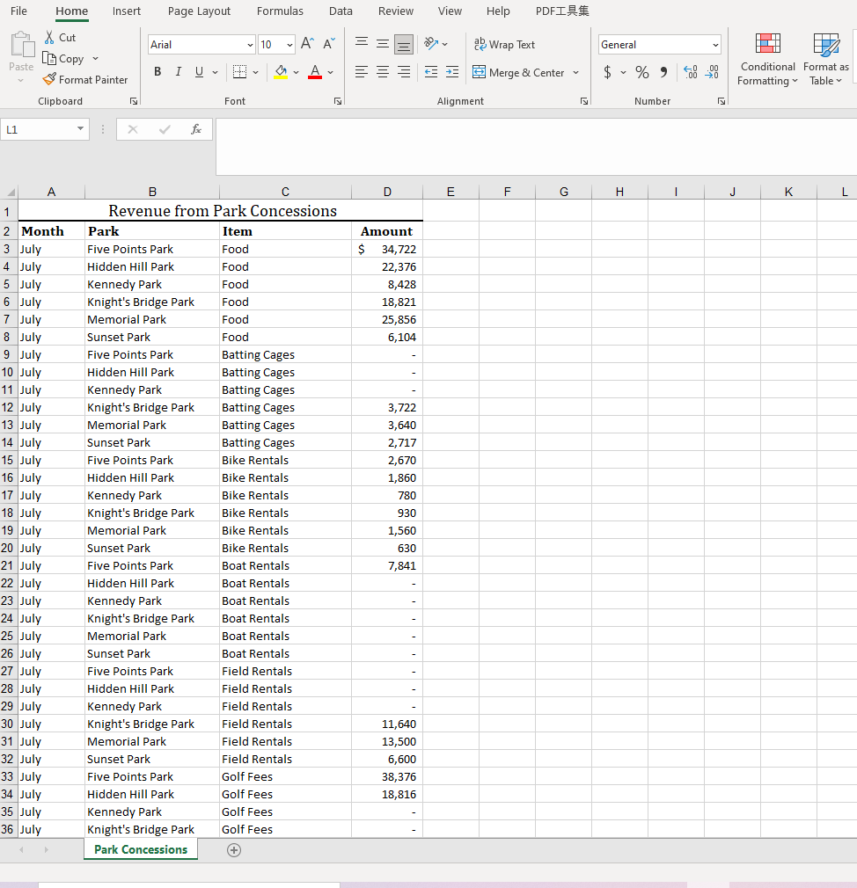Select the Park Concessions sheet tab
This screenshot has width=857, height=888.
[140, 849]
